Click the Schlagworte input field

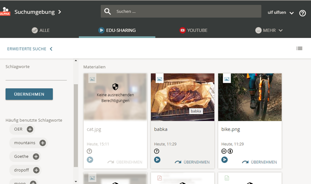pyautogui.click(x=36, y=76)
